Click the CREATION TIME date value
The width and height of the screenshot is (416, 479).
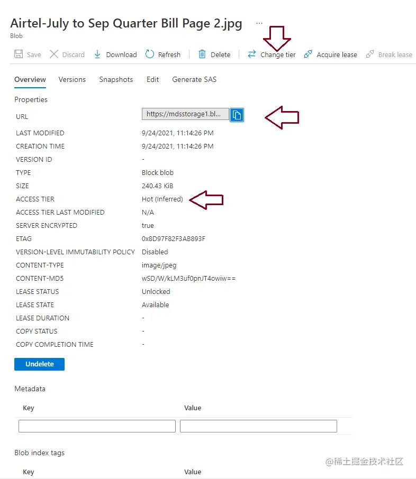pyautogui.click(x=178, y=146)
